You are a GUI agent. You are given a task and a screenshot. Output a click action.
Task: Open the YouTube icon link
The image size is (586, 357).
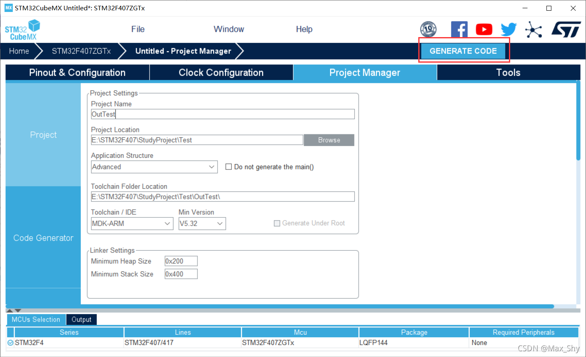point(484,30)
